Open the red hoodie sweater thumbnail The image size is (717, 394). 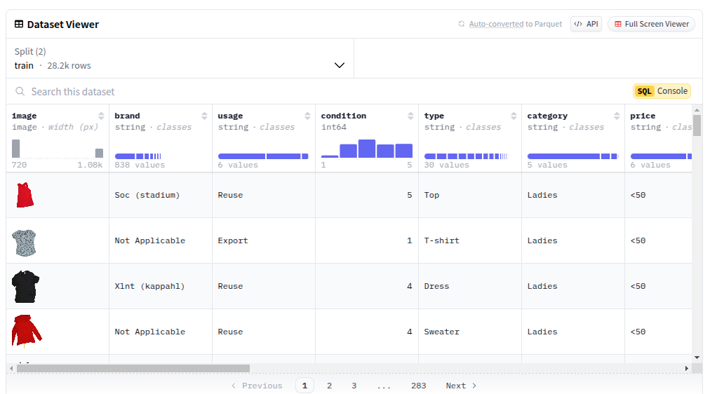pos(26,331)
